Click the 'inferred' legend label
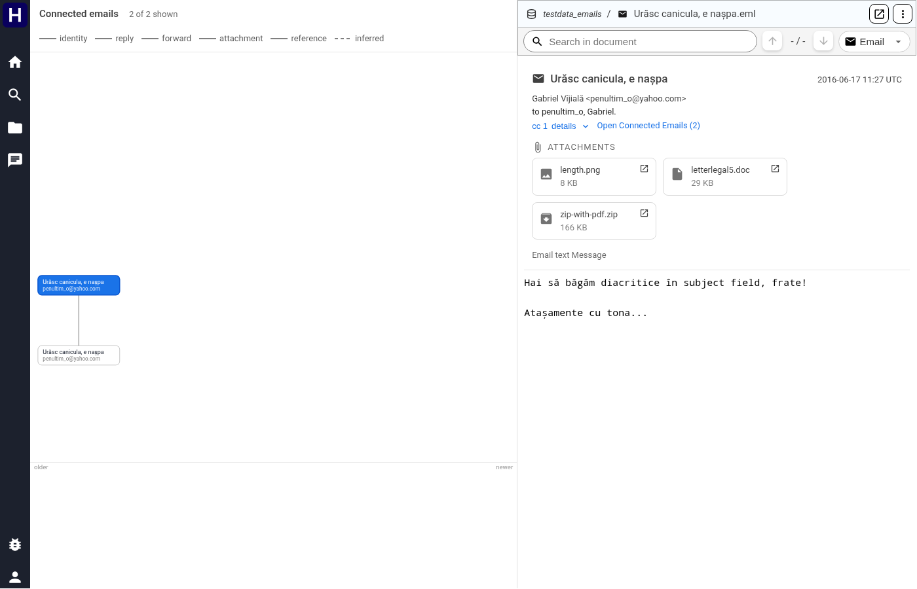Viewport: 917px width, 589px height. point(369,39)
